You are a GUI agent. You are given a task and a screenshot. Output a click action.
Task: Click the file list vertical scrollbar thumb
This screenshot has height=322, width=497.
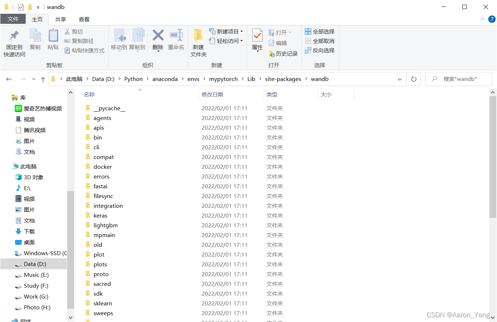coord(493,157)
